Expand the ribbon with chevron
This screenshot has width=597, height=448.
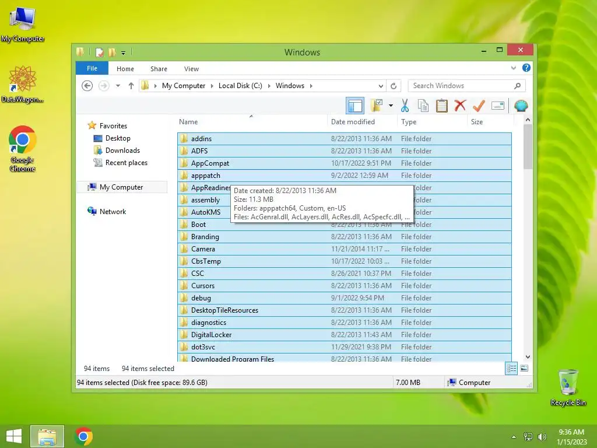[513, 68]
